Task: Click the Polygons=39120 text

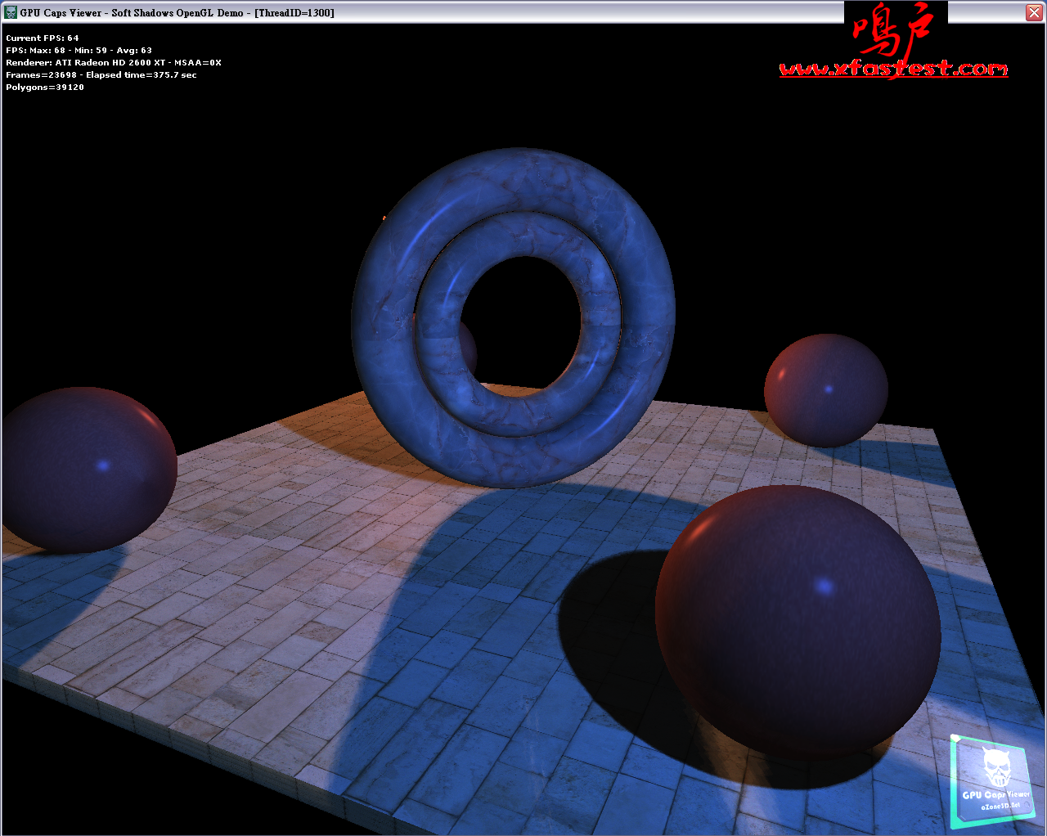Action: coord(45,88)
